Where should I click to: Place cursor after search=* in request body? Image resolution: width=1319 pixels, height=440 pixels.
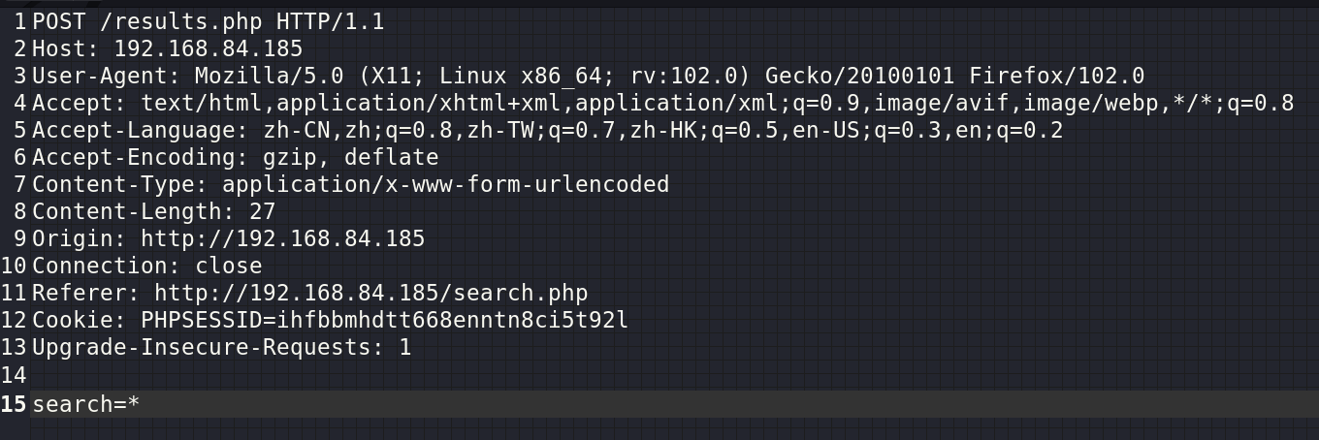pos(142,404)
